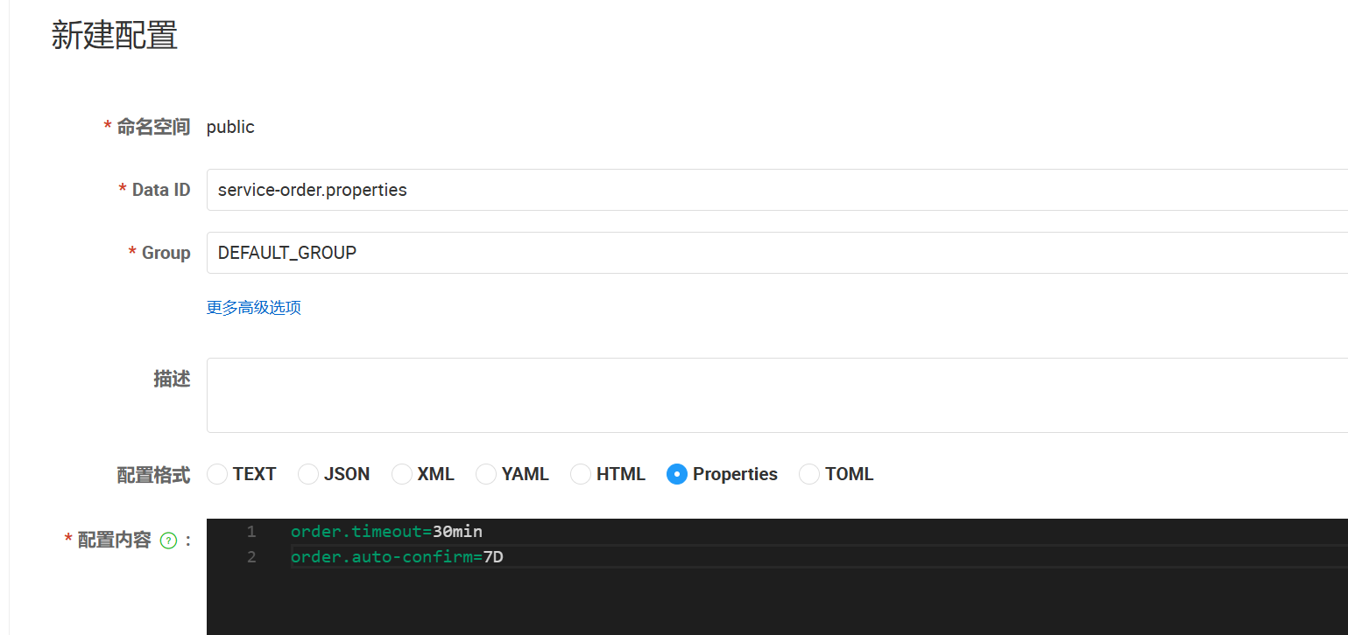Click line number 2 in editor gutter

coord(251,557)
